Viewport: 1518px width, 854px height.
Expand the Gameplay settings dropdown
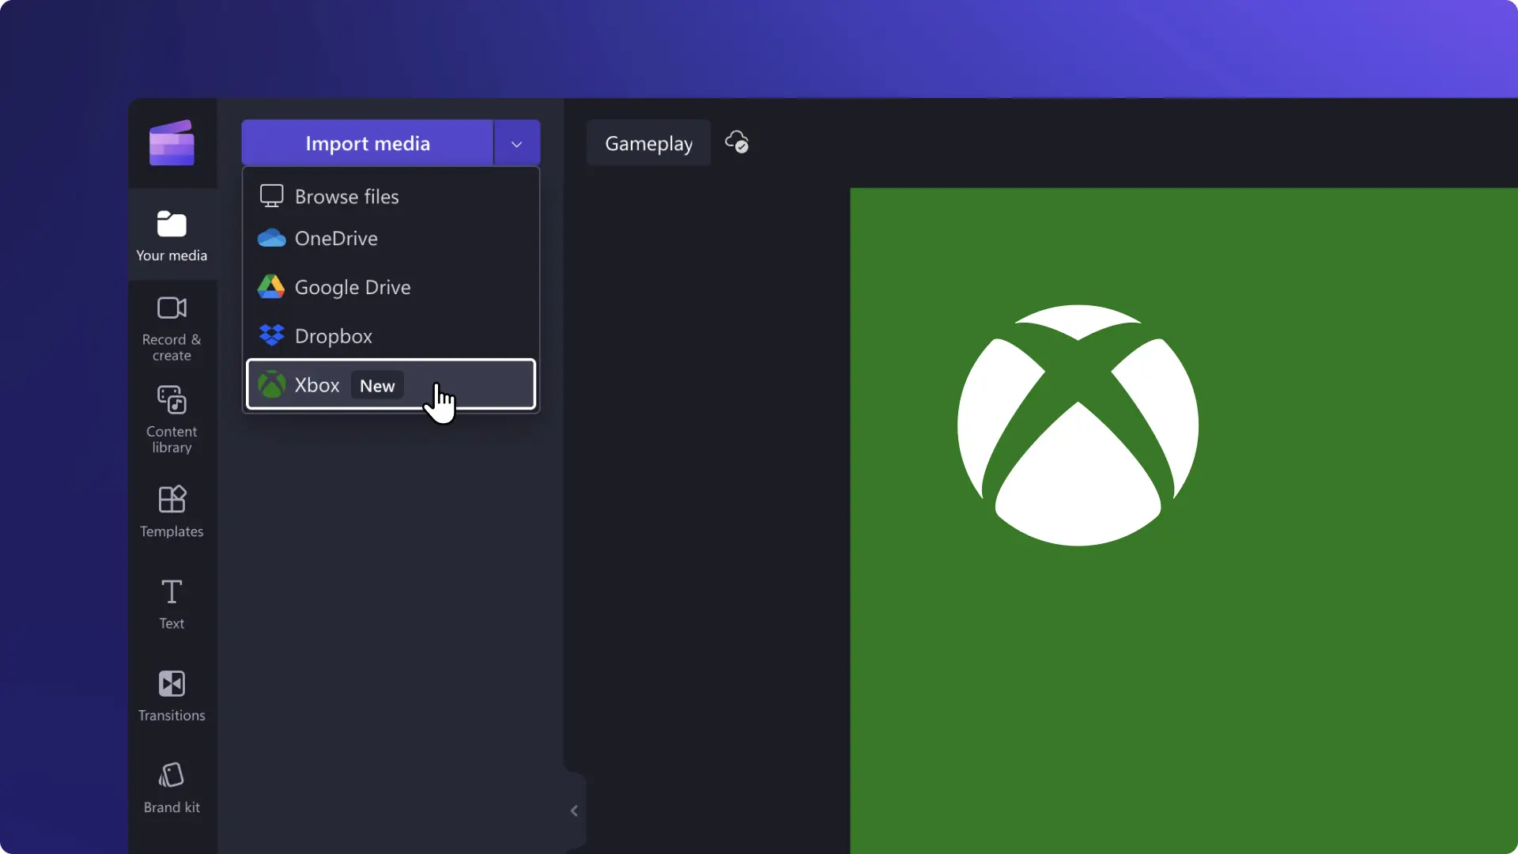[648, 142]
